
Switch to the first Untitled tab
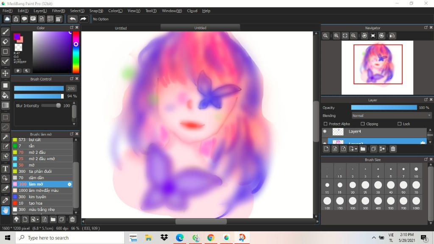tap(121, 28)
